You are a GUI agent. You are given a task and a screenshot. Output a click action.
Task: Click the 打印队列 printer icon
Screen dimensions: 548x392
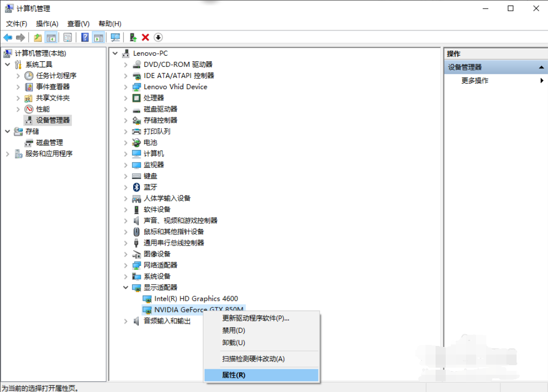pyautogui.click(x=136, y=131)
